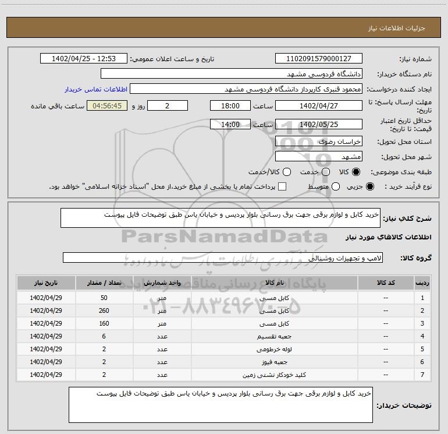Click کابل مسی in row 2
448x434 pixels.
pos(274,310)
